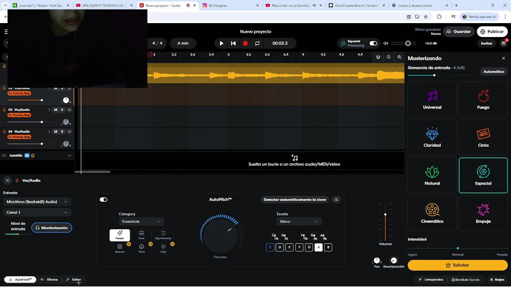The height and width of the screenshot is (287, 511).
Task: Open the gift notifications icon
Action: click(504, 43)
